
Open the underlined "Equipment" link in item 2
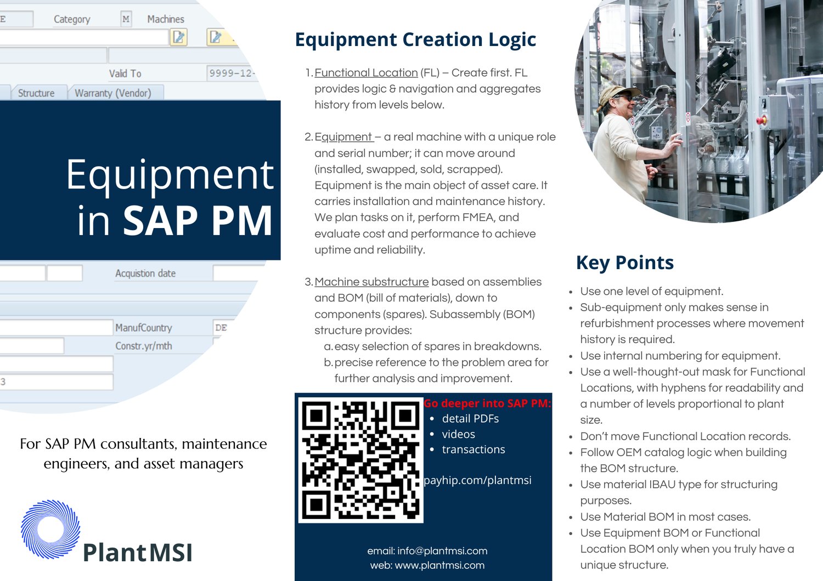344,136
